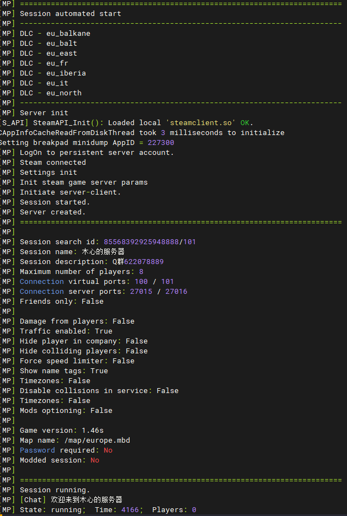
Task: Click the 'DLC - eu_balkane' entry
Action: [55, 33]
